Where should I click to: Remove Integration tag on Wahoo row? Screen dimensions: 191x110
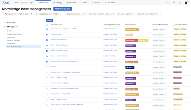click(x=134, y=51)
